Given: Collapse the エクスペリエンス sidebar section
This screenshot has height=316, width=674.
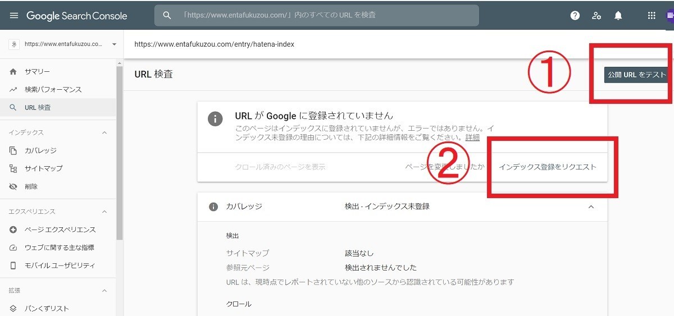Looking at the screenshot, I should click(104, 212).
